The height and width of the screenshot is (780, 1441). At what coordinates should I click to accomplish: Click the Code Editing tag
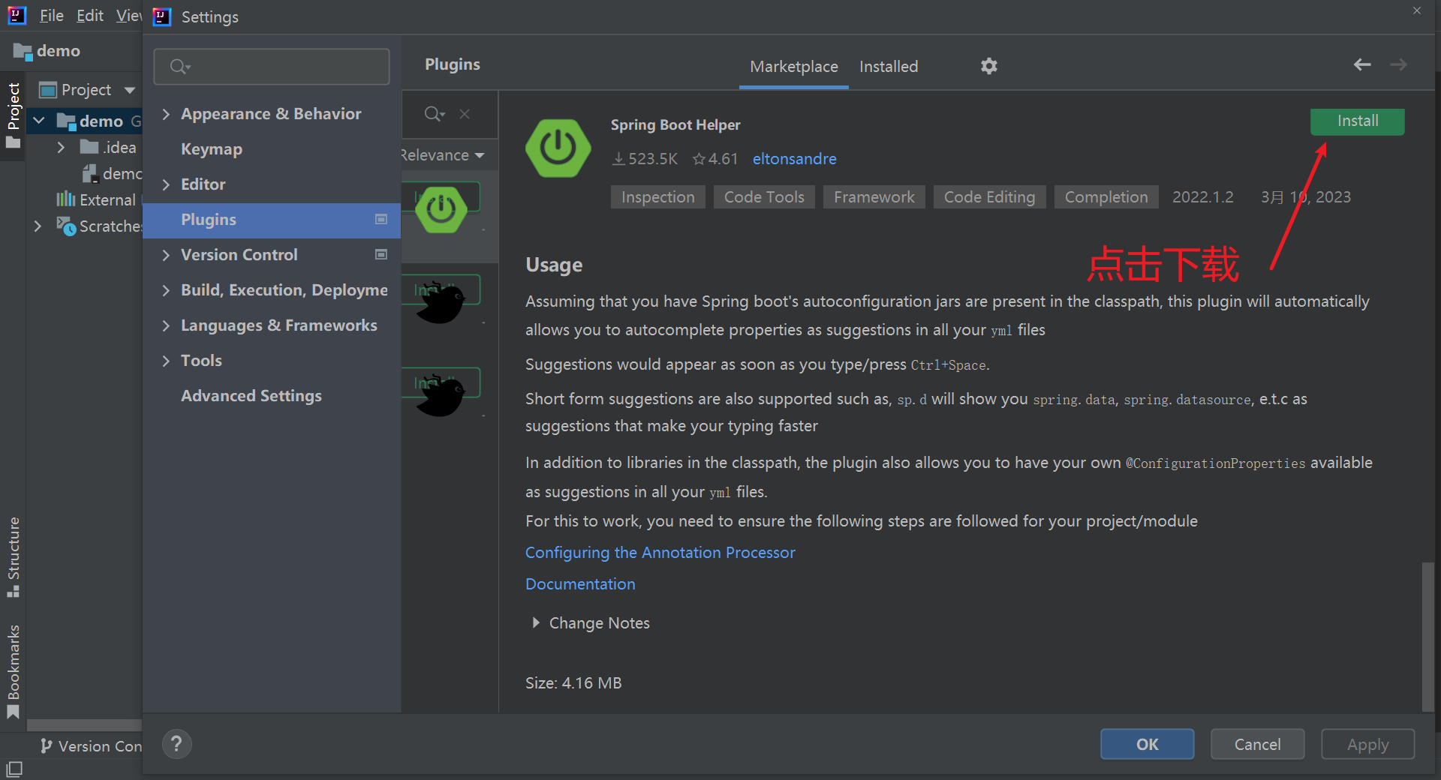[989, 197]
